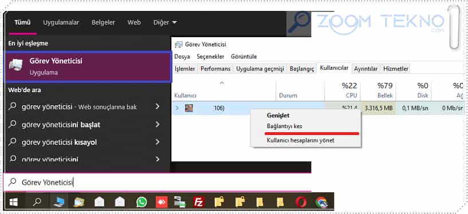468x214 pixels.
Task: Expand the "görev yöneticisini başlat" suggestion arrow
Action: [158, 124]
